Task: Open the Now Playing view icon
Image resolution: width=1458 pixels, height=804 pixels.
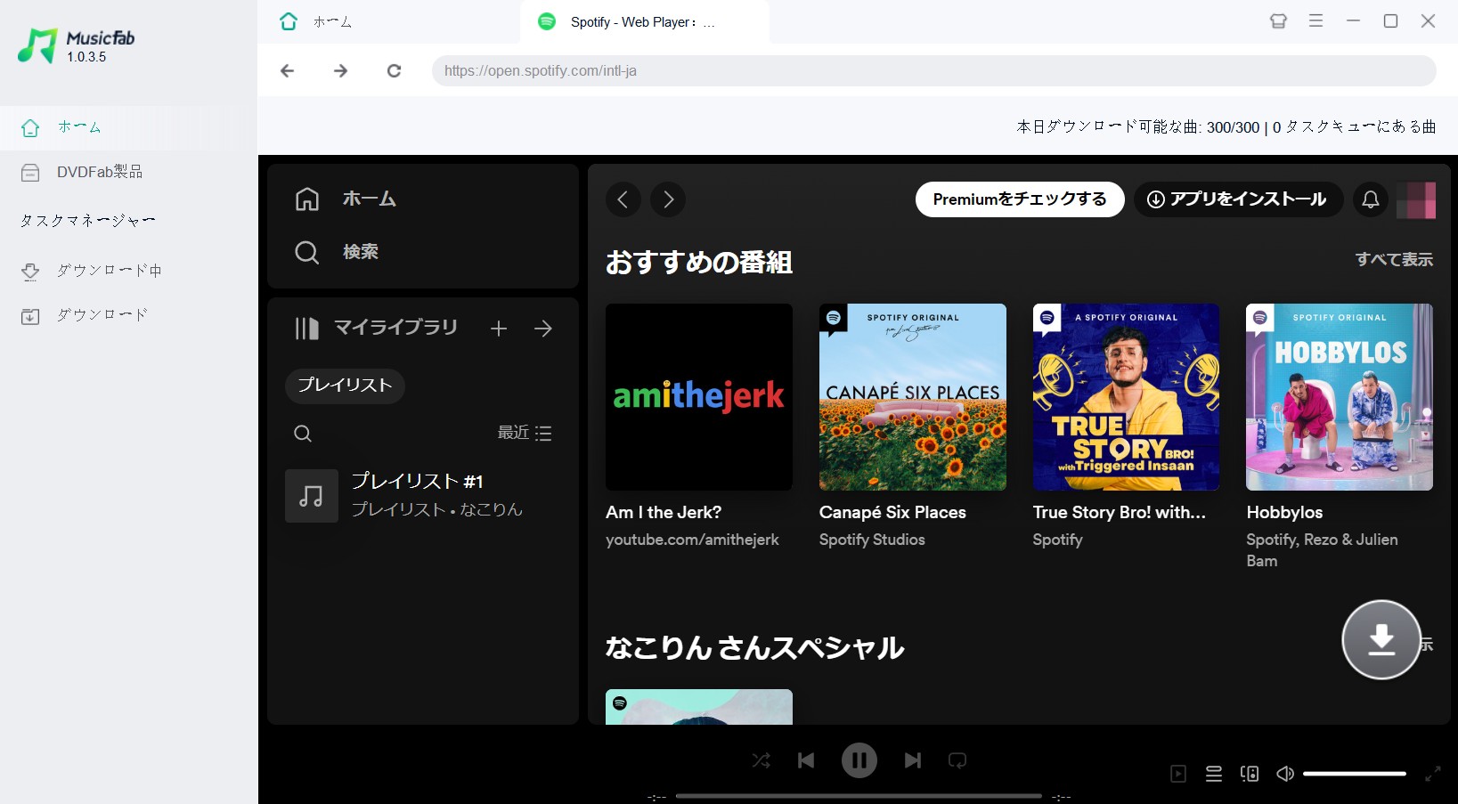Action: [1178, 774]
